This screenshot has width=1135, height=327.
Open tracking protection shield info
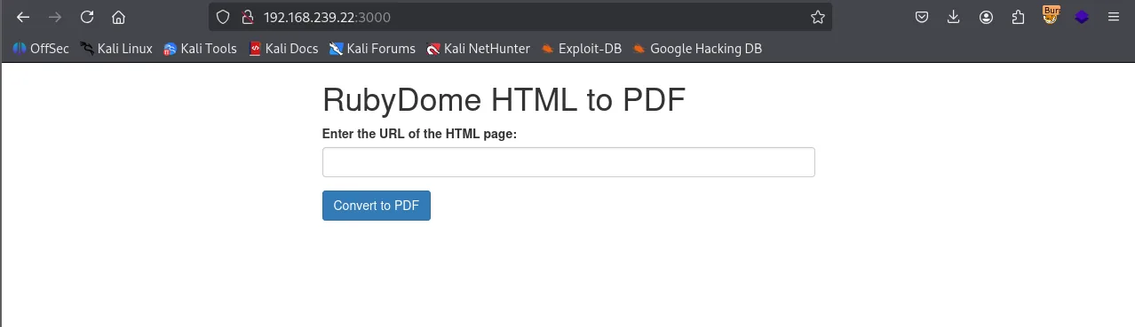224,17
